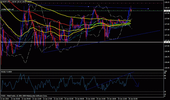Image resolution: width=170 pixels, height=100 pixels.
Task: Click the 22 Jan 05:00 time label
Action: tap(15, 99)
